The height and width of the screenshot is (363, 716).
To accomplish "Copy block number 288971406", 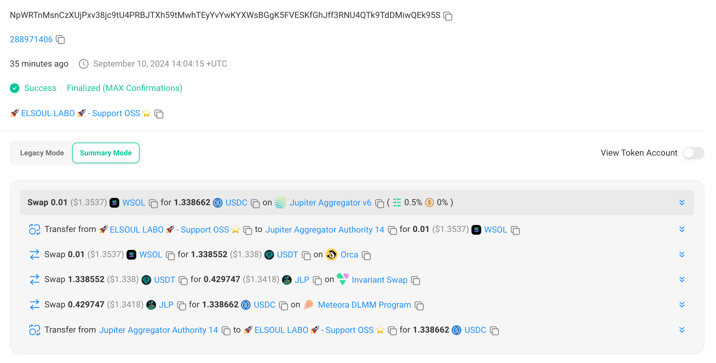I will pyautogui.click(x=61, y=40).
